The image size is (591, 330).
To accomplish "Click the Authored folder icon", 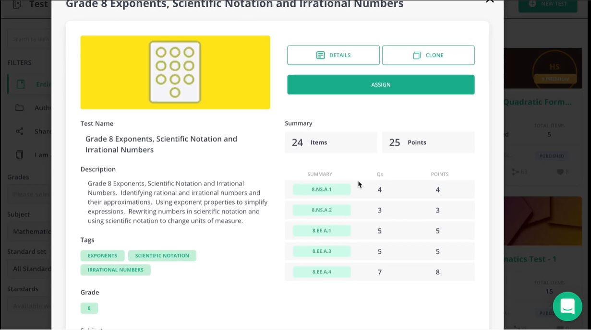I will [19, 108].
